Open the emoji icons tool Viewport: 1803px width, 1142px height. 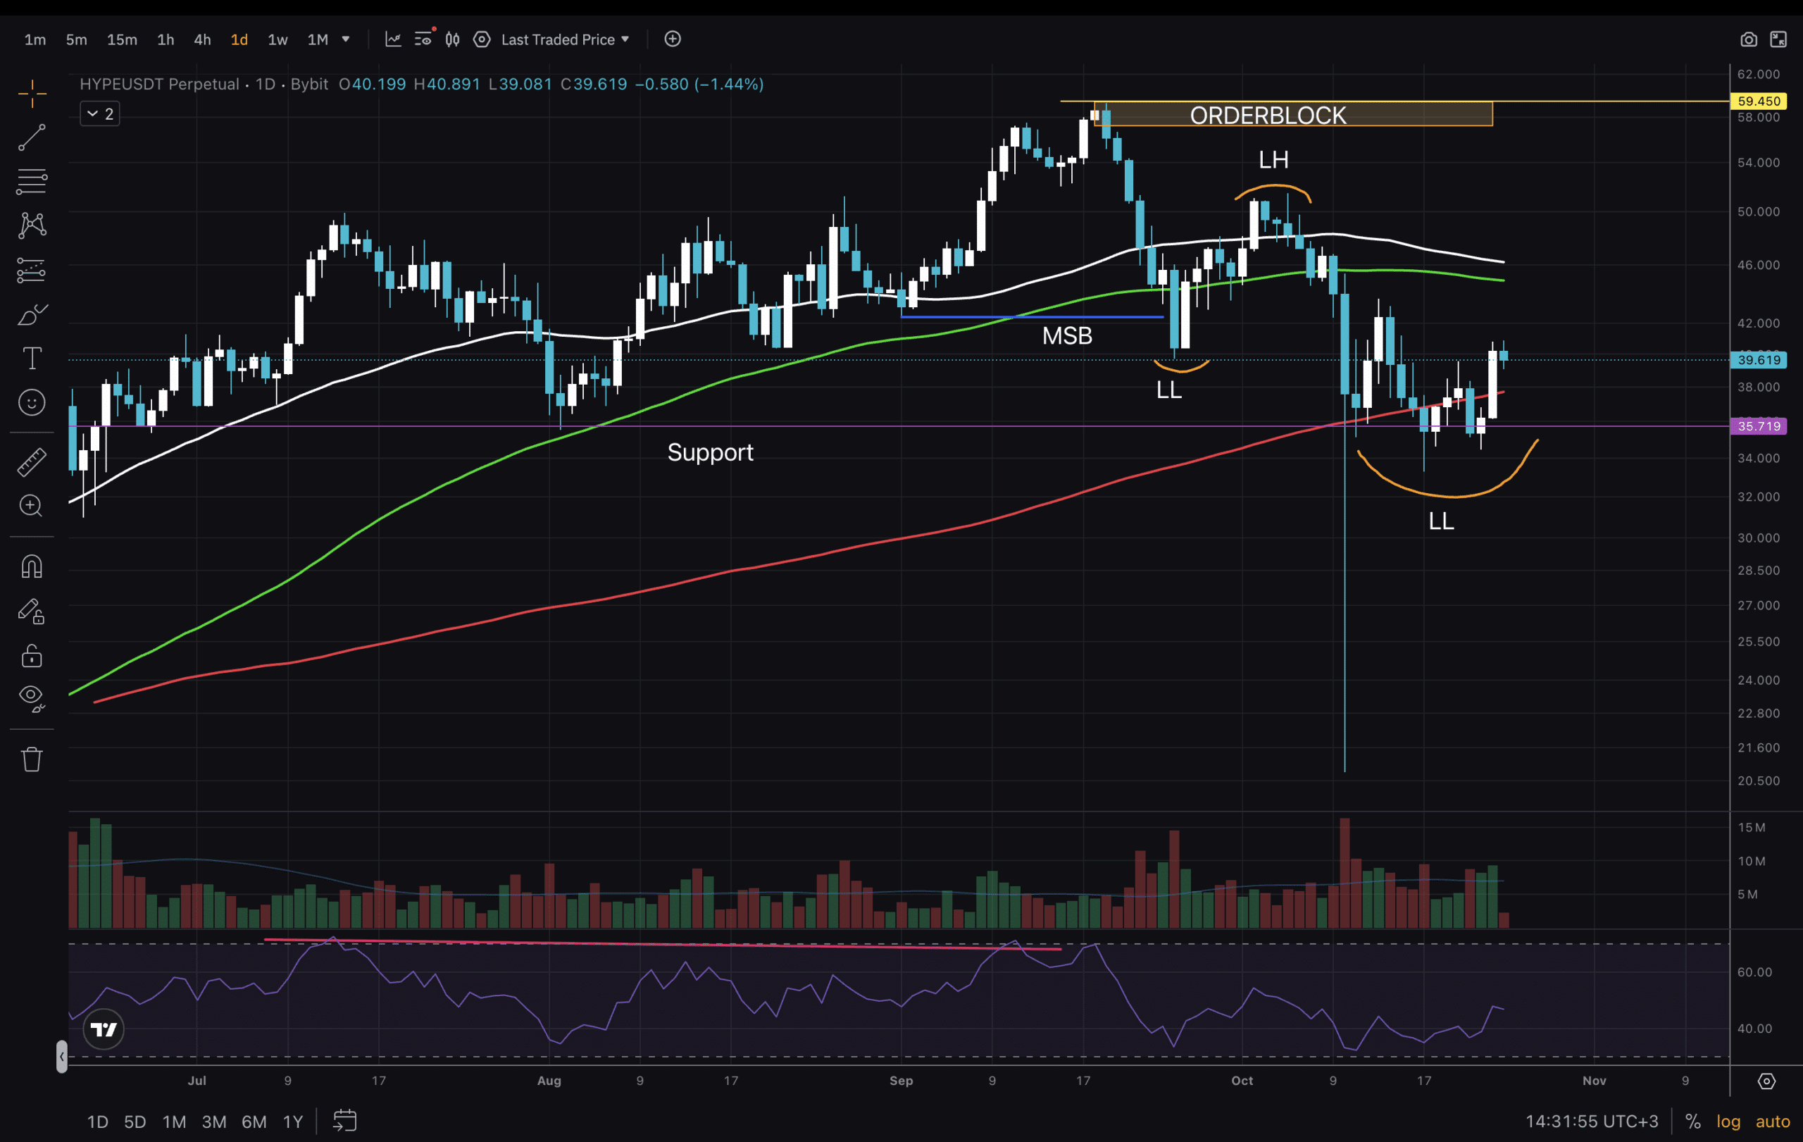[32, 403]
